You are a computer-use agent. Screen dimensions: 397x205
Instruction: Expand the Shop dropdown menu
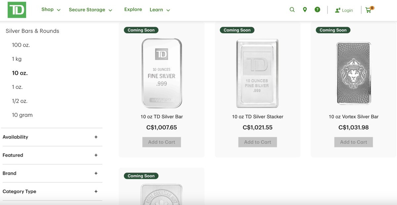click(51, 10)
